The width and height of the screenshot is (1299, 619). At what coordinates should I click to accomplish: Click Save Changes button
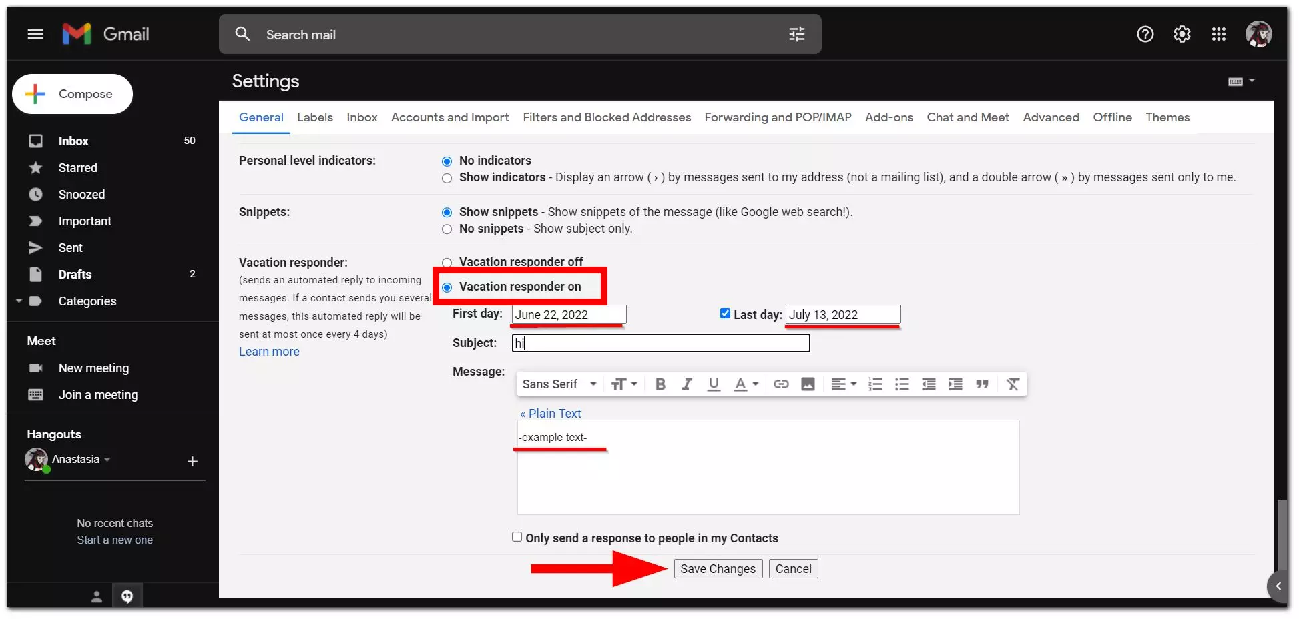[x=718, y=569]
